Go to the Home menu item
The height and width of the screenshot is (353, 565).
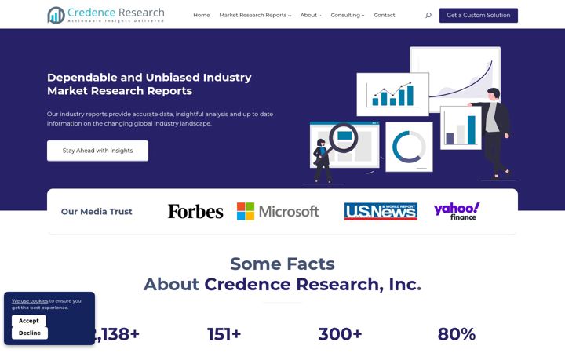click(x=202, y=15)
